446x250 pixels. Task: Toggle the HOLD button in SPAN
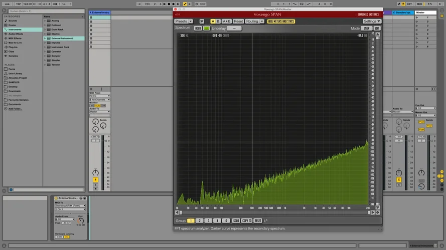(198, 28)
